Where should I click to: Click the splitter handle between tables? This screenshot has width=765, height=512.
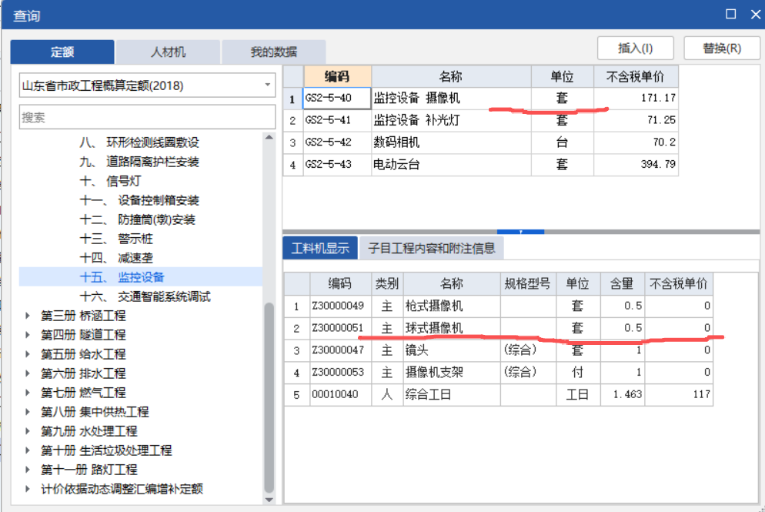(x=520, y=232)
